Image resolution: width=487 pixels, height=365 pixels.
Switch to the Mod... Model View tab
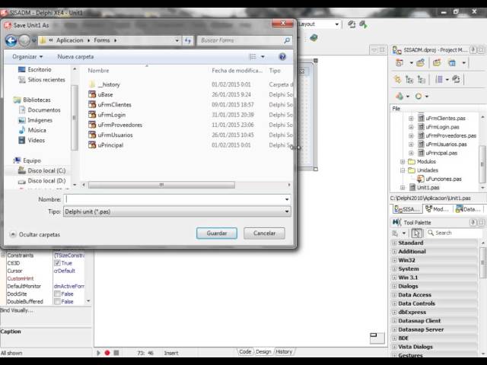click(x=438, y=209)
